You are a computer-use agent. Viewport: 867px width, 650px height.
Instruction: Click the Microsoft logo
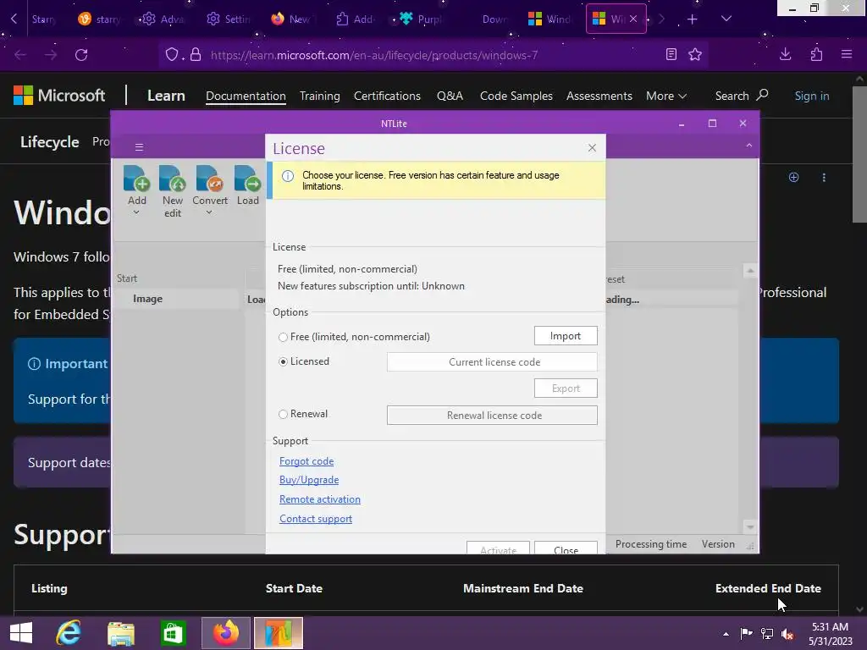59,96
